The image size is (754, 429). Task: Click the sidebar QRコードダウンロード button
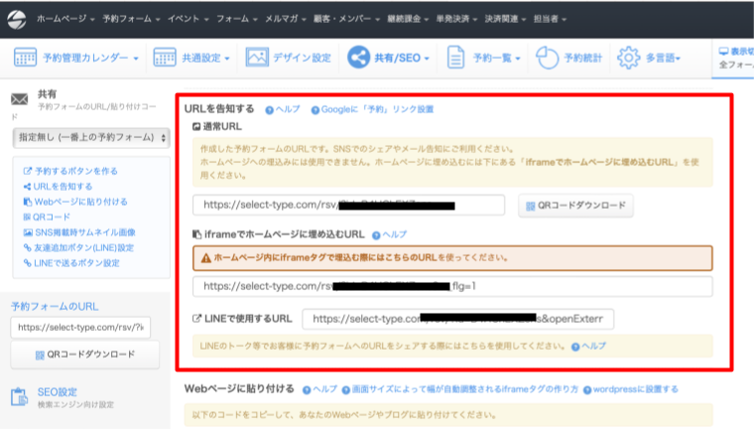click(84, 356)
